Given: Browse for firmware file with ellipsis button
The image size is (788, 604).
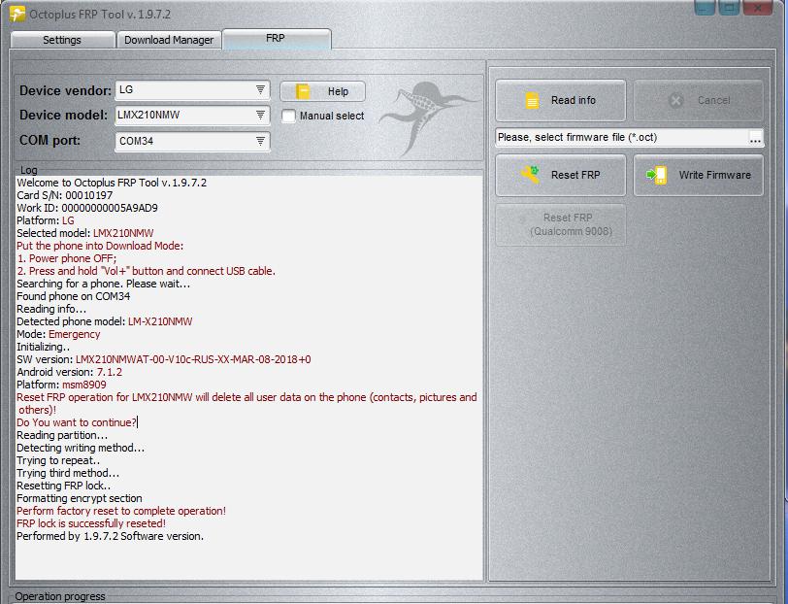Looking at the screenshot, I should [755, 138].
